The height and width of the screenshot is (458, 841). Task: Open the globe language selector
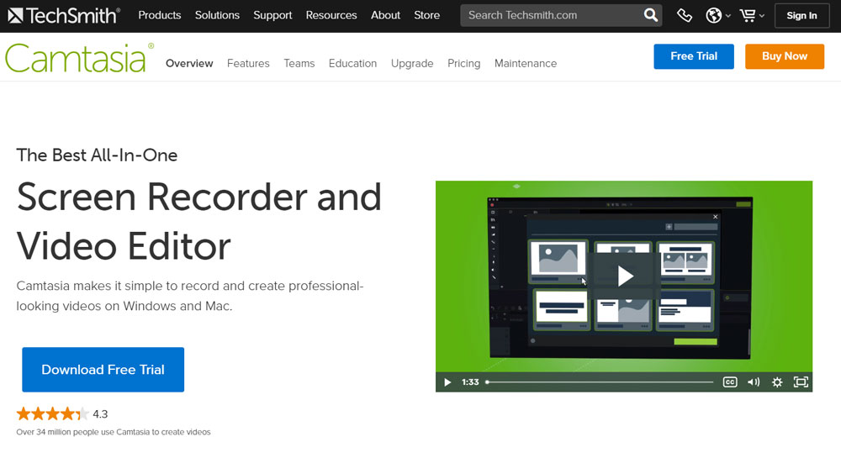(x=717, y=15)
